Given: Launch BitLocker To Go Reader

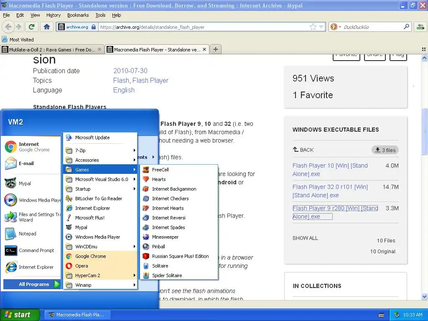Looking at the screenshot, I should point(100,199).
